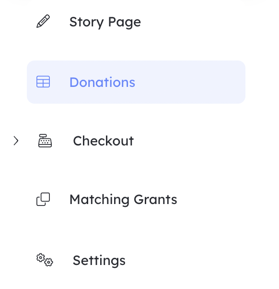Click the upper gear of the Settings icon
The height and width of the screenshot is (289, 279).
point(40,258)
